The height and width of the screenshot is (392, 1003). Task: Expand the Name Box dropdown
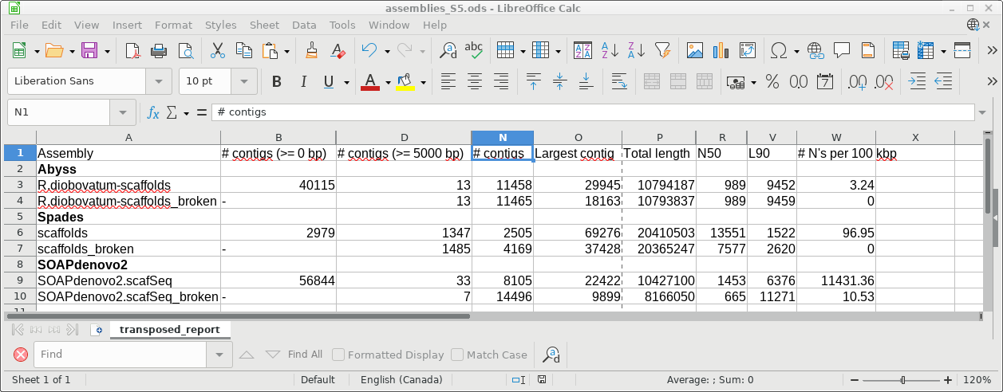click(x=123, y=113)
